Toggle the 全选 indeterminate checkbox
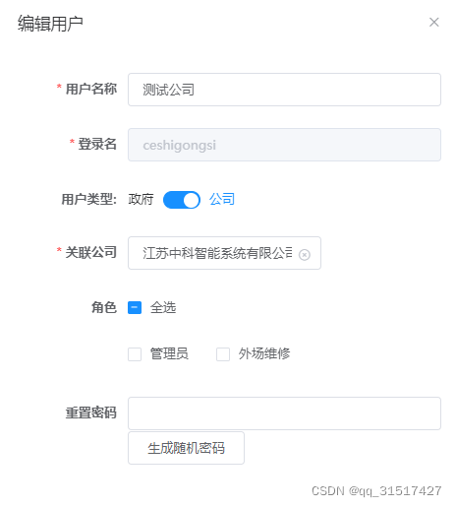Screen dimensions: 456x507 135,308
